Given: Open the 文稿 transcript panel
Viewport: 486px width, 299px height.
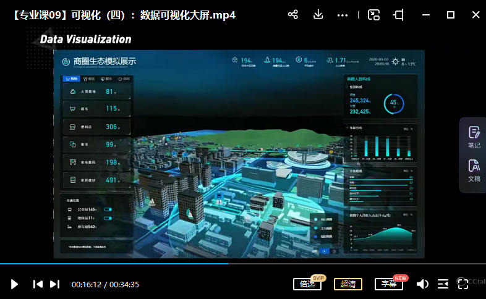Looking at the screenshot, I should tap(474, 171).
